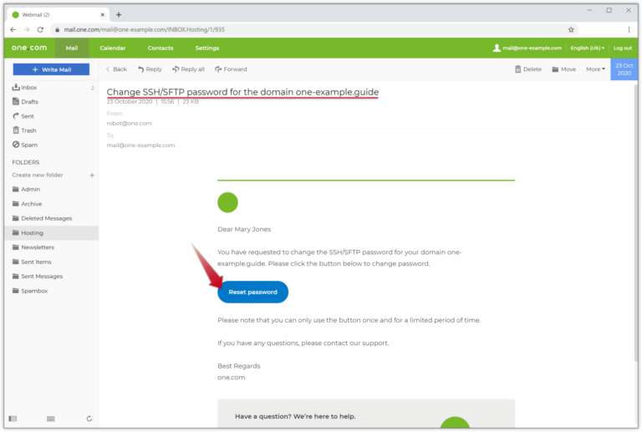
Task: Go back to the message list
Action: (x=116, y=69)
